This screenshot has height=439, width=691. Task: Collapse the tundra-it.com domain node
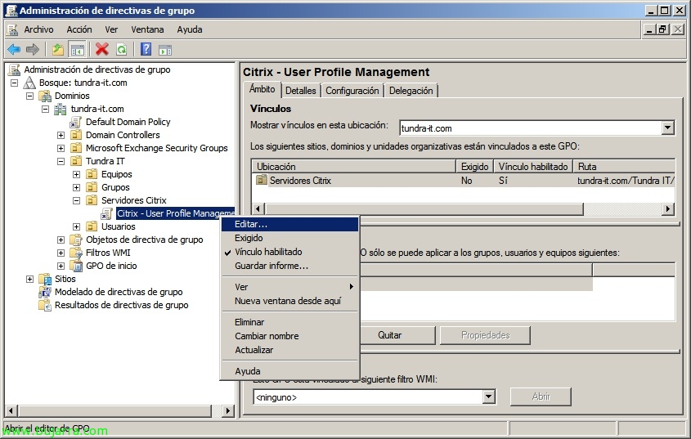46,109
